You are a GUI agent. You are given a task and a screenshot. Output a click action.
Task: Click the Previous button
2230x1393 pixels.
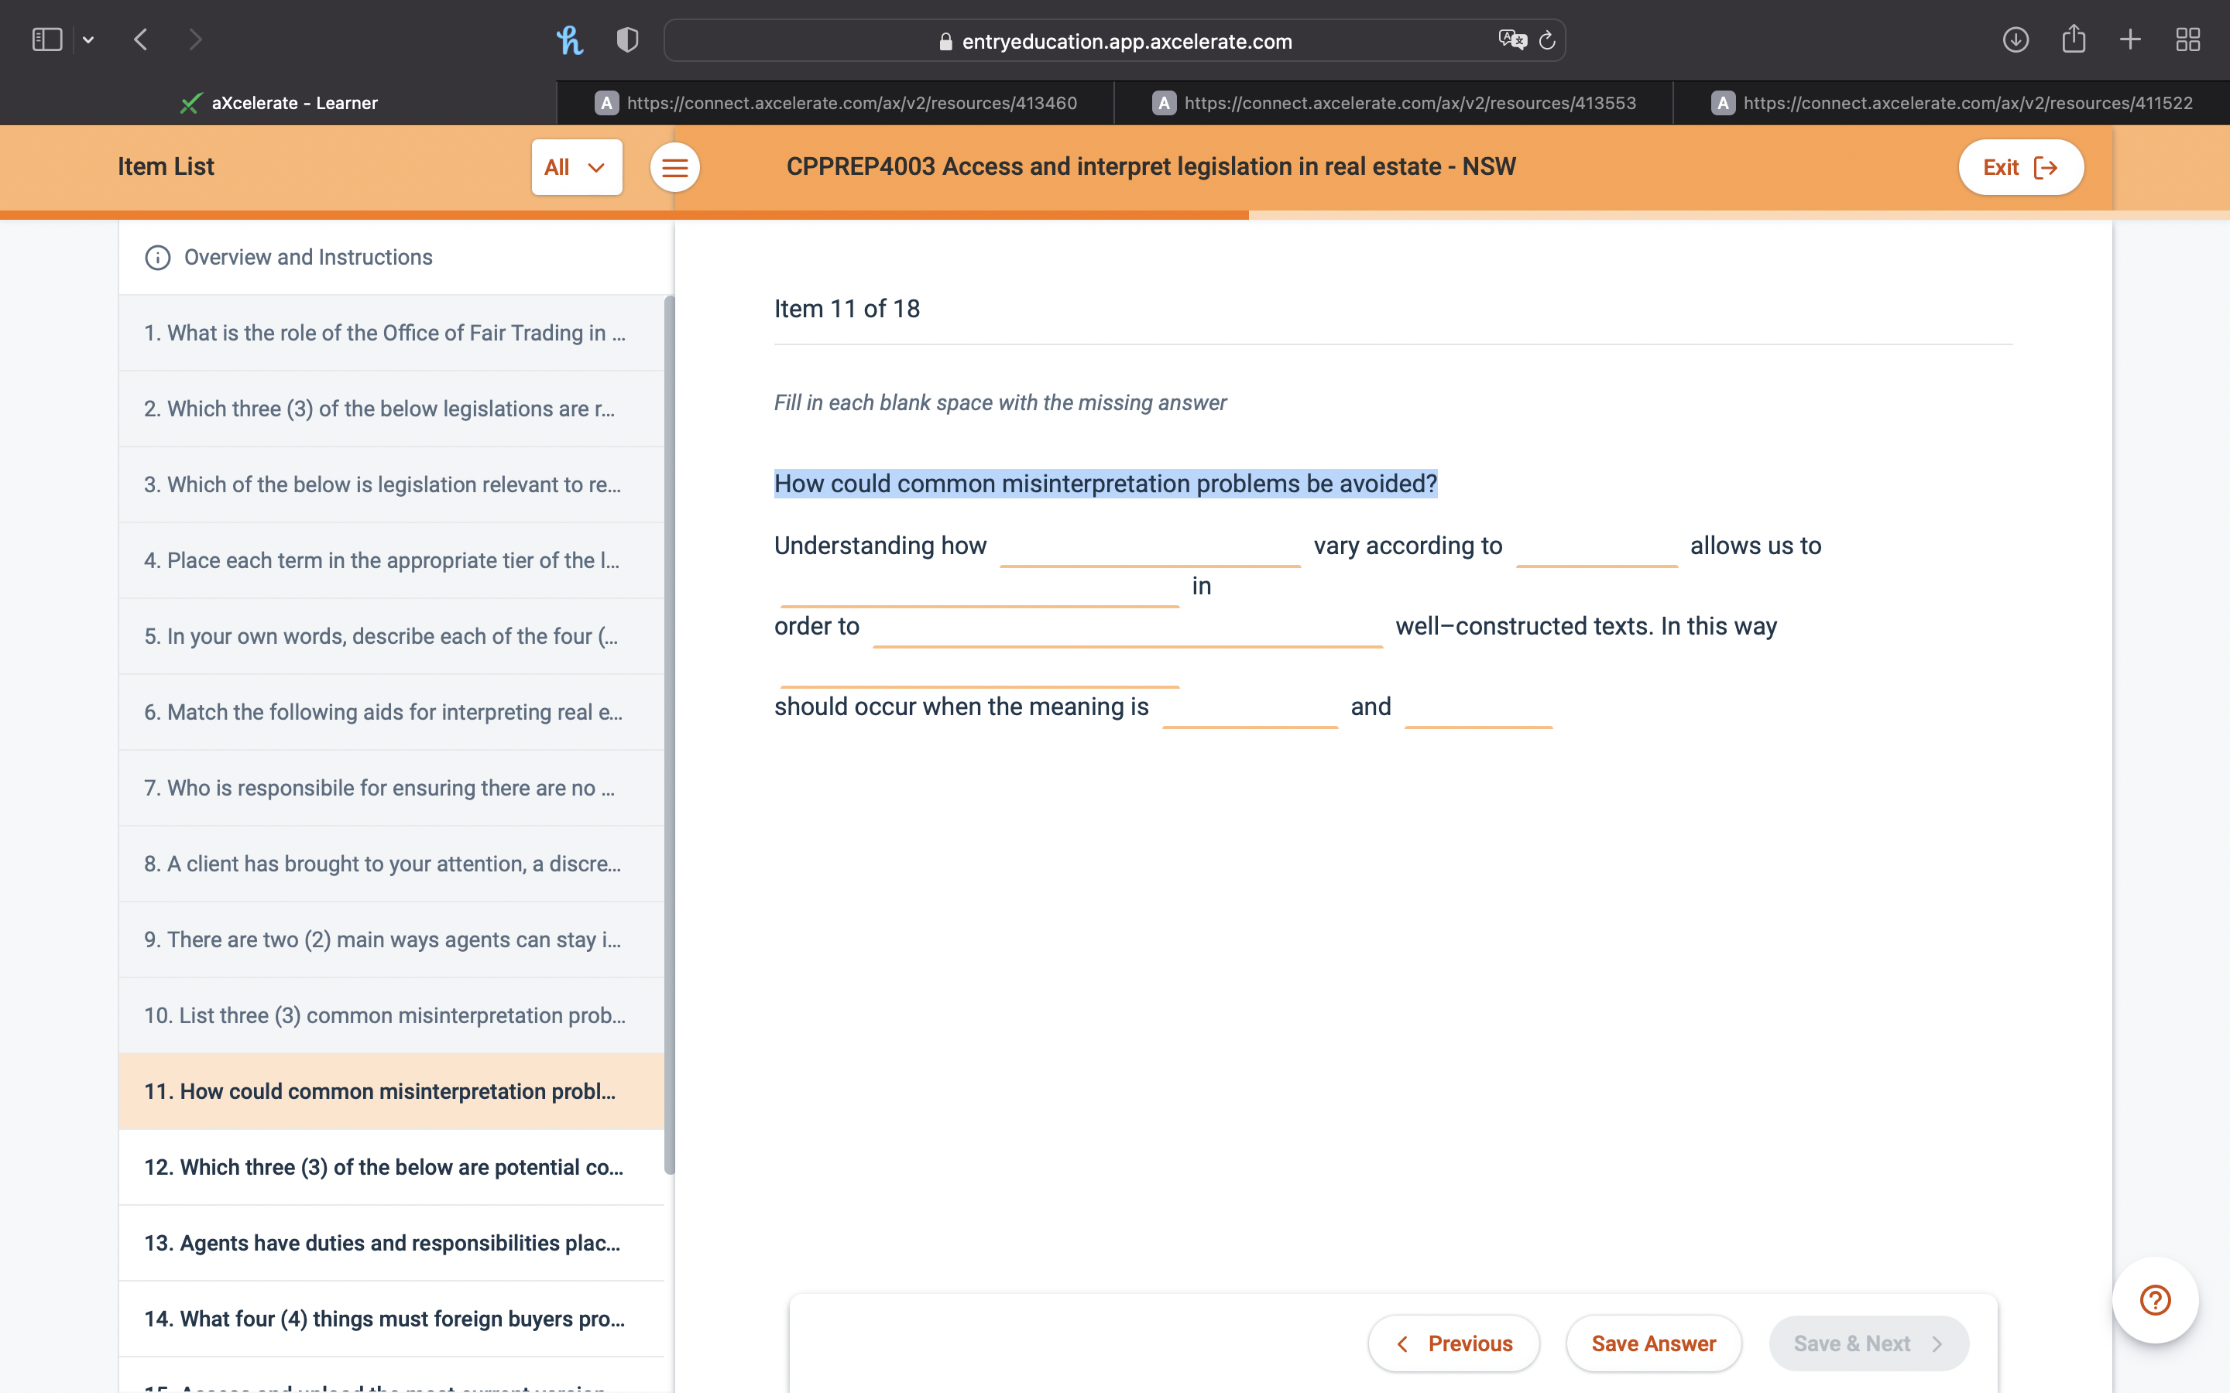pos(1453,1343)
